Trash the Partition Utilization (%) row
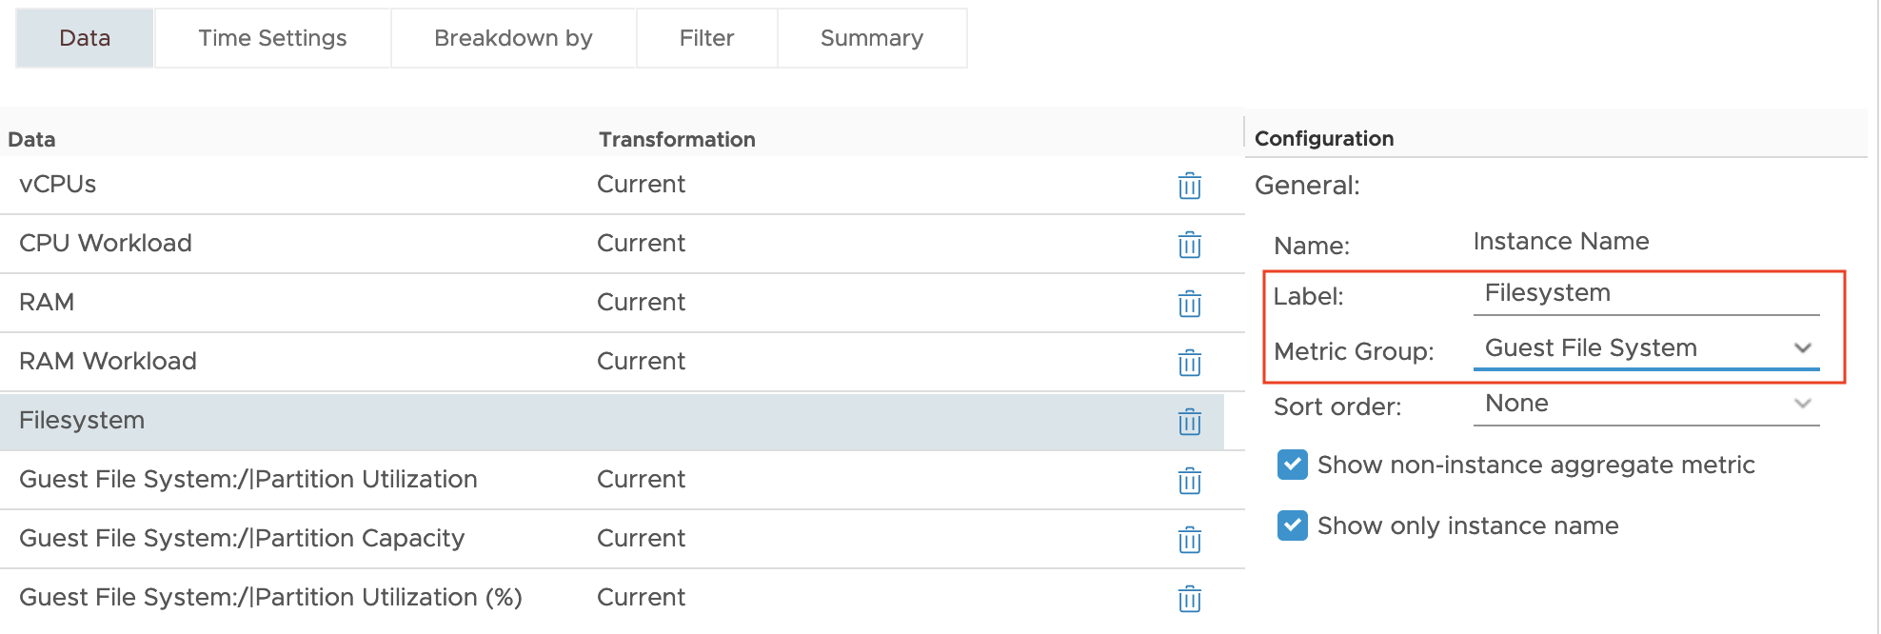The height and width of the screenshot is (634, 1881). [1189, 599]
